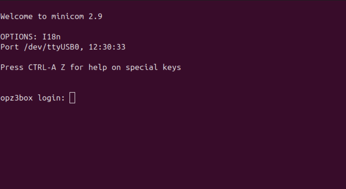Click the word "Welcome" in the banner
The image size is (346, 189).
tap(17, 17)
